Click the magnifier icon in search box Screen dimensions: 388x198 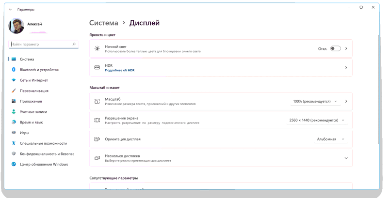point(74,44)
